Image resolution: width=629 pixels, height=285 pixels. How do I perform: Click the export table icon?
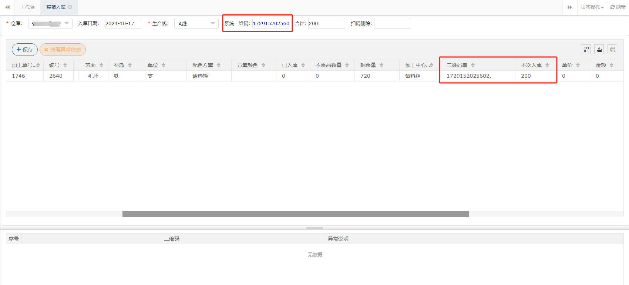point(599,50)
